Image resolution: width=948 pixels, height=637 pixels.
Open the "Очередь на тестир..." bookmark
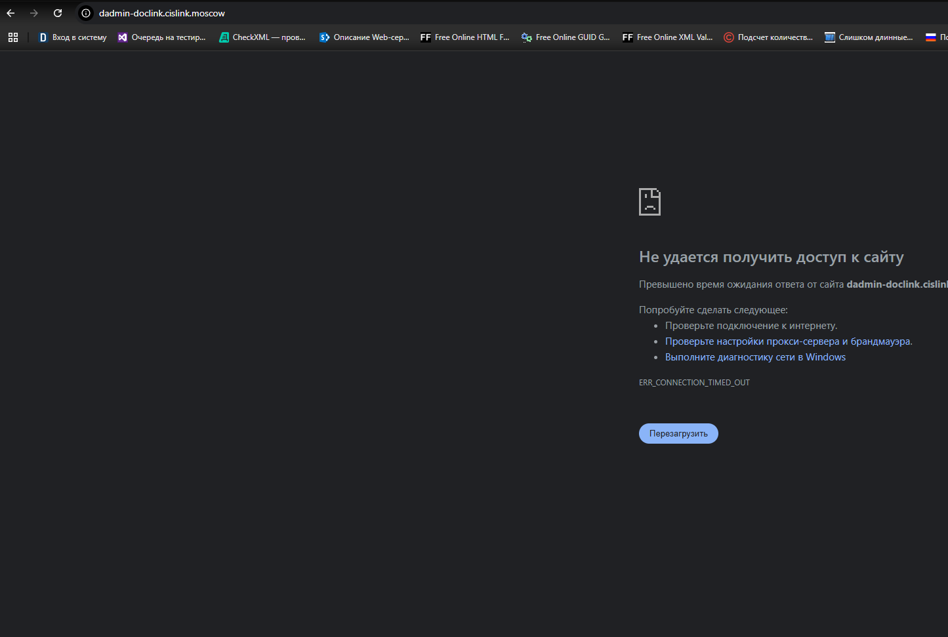tap(162, 37)
